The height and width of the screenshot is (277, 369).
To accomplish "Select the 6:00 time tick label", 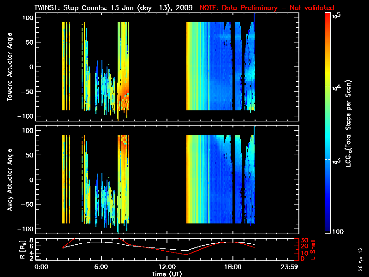I will 101,267.
